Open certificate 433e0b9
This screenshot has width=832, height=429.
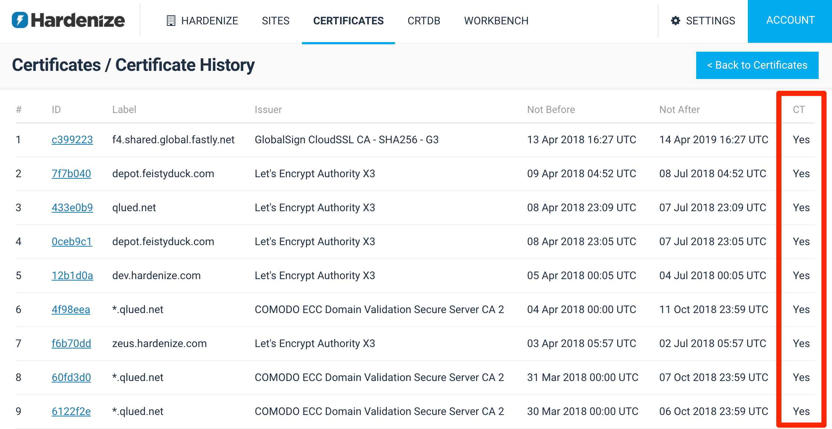click(x=72, y=207)
